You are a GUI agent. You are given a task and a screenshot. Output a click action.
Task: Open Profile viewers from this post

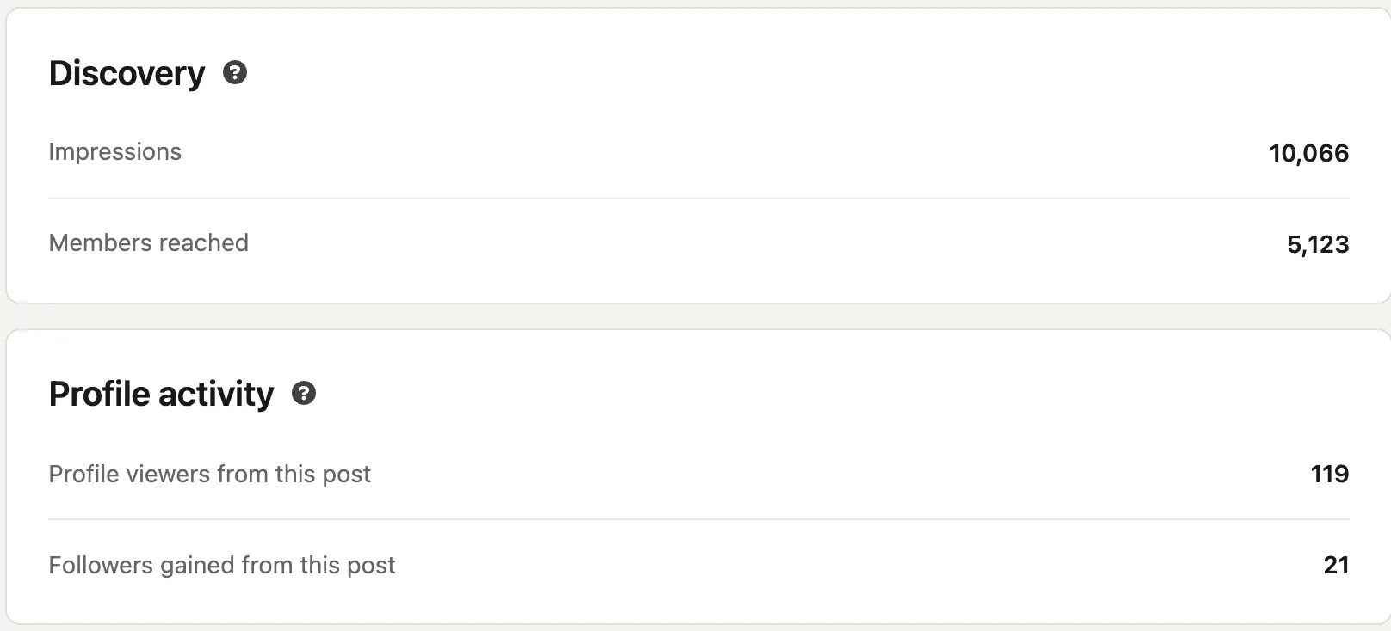[209, 475]
